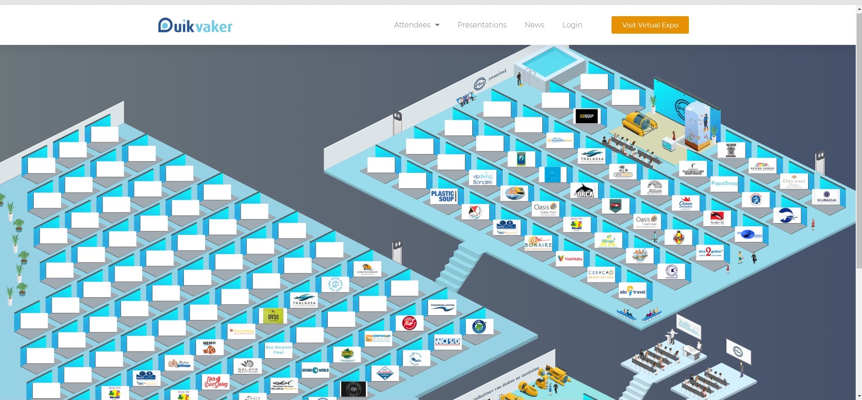Open the dive2gether booth
The width and height of the screenshot is (862, 400).
[710, 252]
